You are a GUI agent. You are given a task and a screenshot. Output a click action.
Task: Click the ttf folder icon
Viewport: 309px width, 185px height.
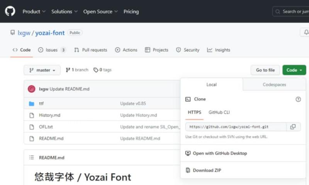32,104
